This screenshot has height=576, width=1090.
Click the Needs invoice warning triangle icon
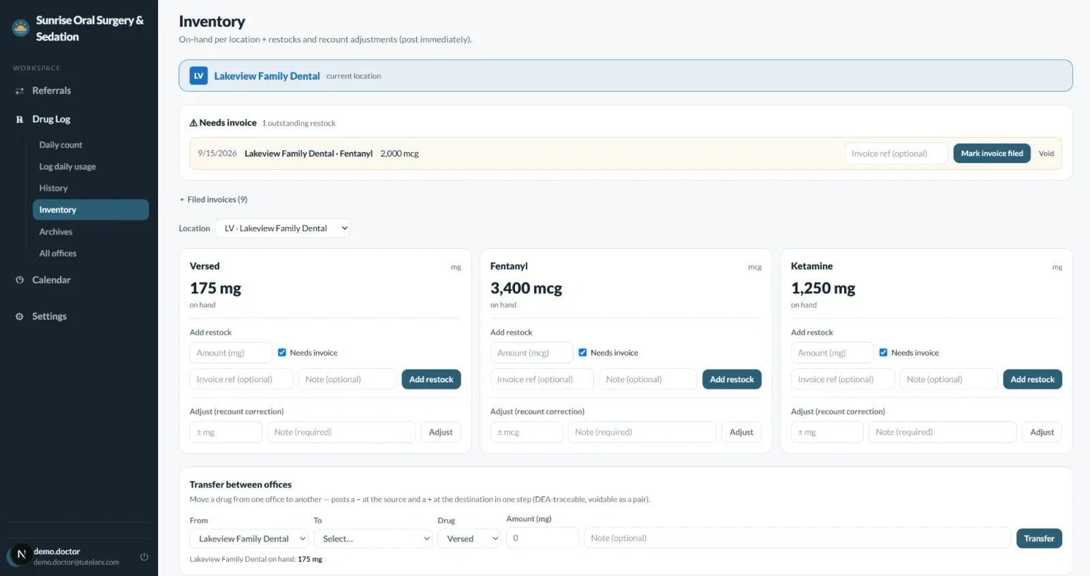tap(193, 123)
